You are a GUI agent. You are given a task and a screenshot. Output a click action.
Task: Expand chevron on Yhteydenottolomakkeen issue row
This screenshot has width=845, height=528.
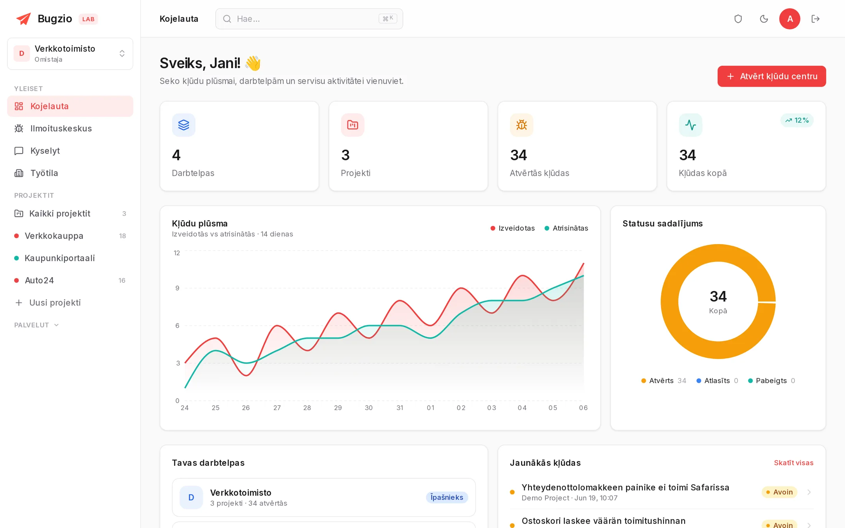pyautogui.click(x=809, y=492)
